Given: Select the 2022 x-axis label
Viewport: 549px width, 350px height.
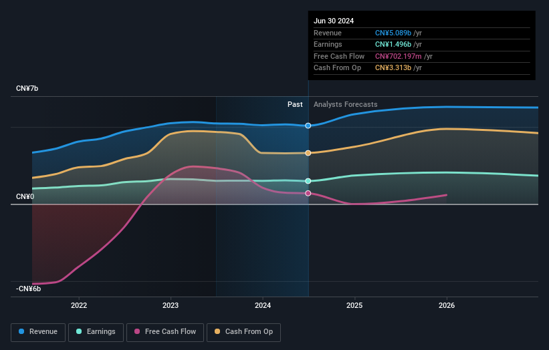Looking at the screenshot, I should (79, 305).
